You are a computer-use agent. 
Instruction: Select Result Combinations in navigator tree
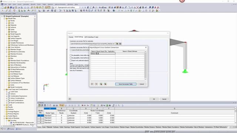(17, 103)
